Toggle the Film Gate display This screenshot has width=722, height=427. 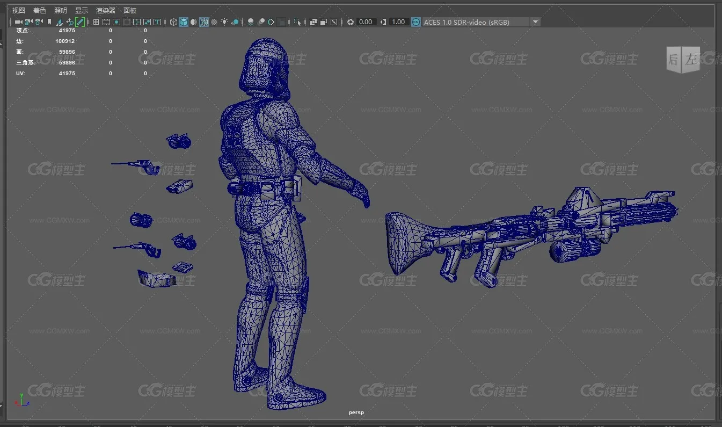106,22
